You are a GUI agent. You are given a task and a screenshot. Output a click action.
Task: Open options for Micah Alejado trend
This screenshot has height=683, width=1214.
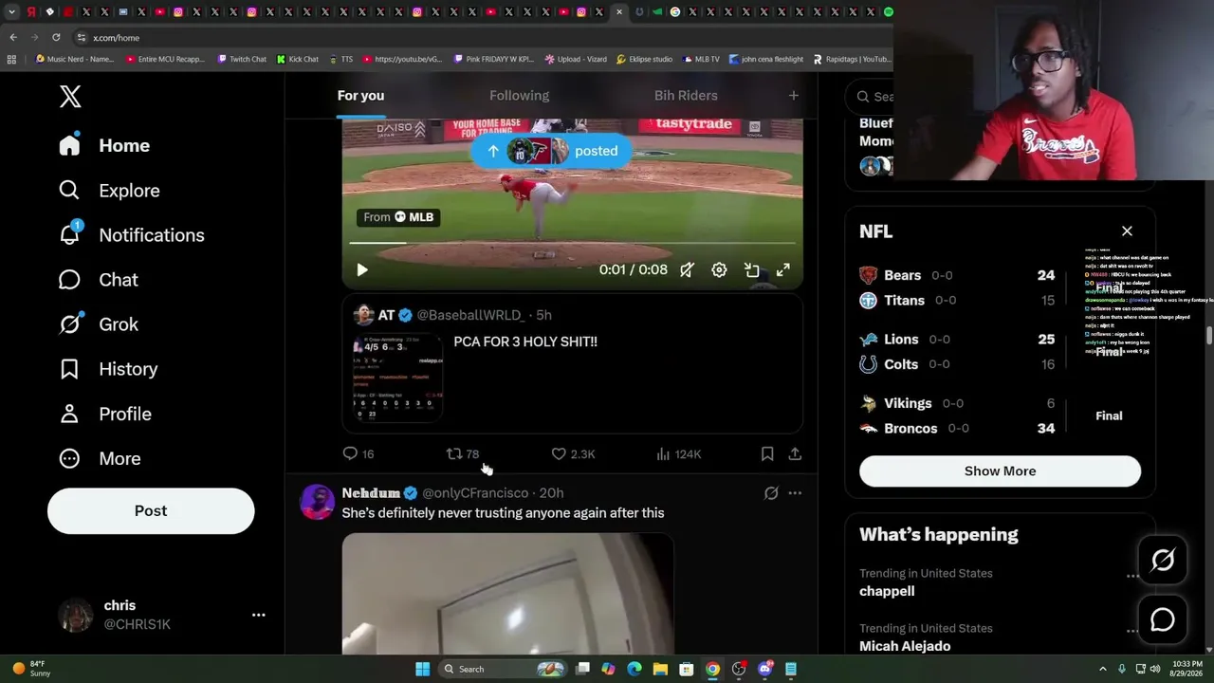point(1132,631)
